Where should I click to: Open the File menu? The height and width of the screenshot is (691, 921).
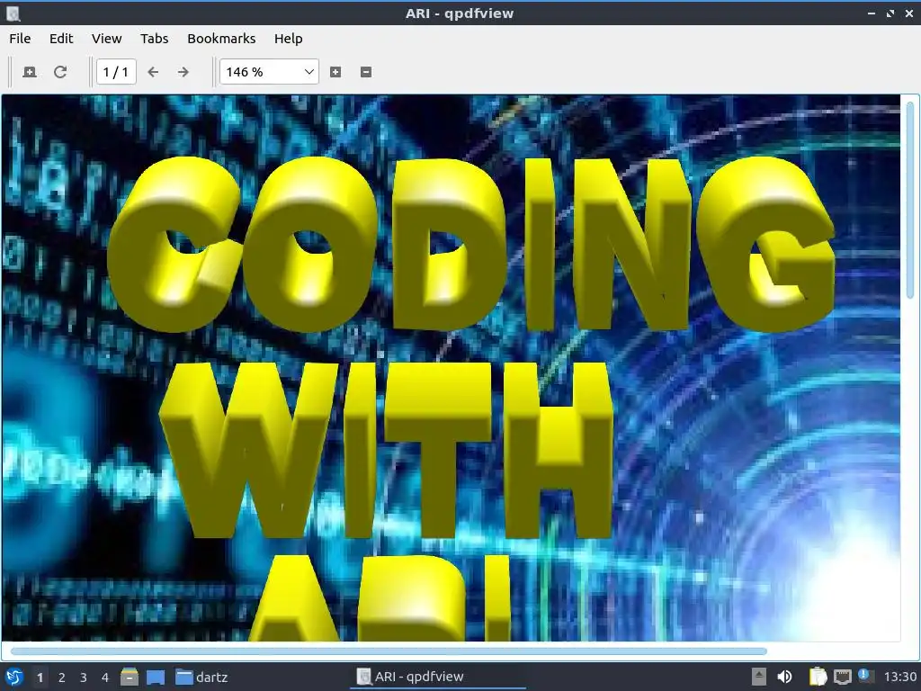[20, 38]
